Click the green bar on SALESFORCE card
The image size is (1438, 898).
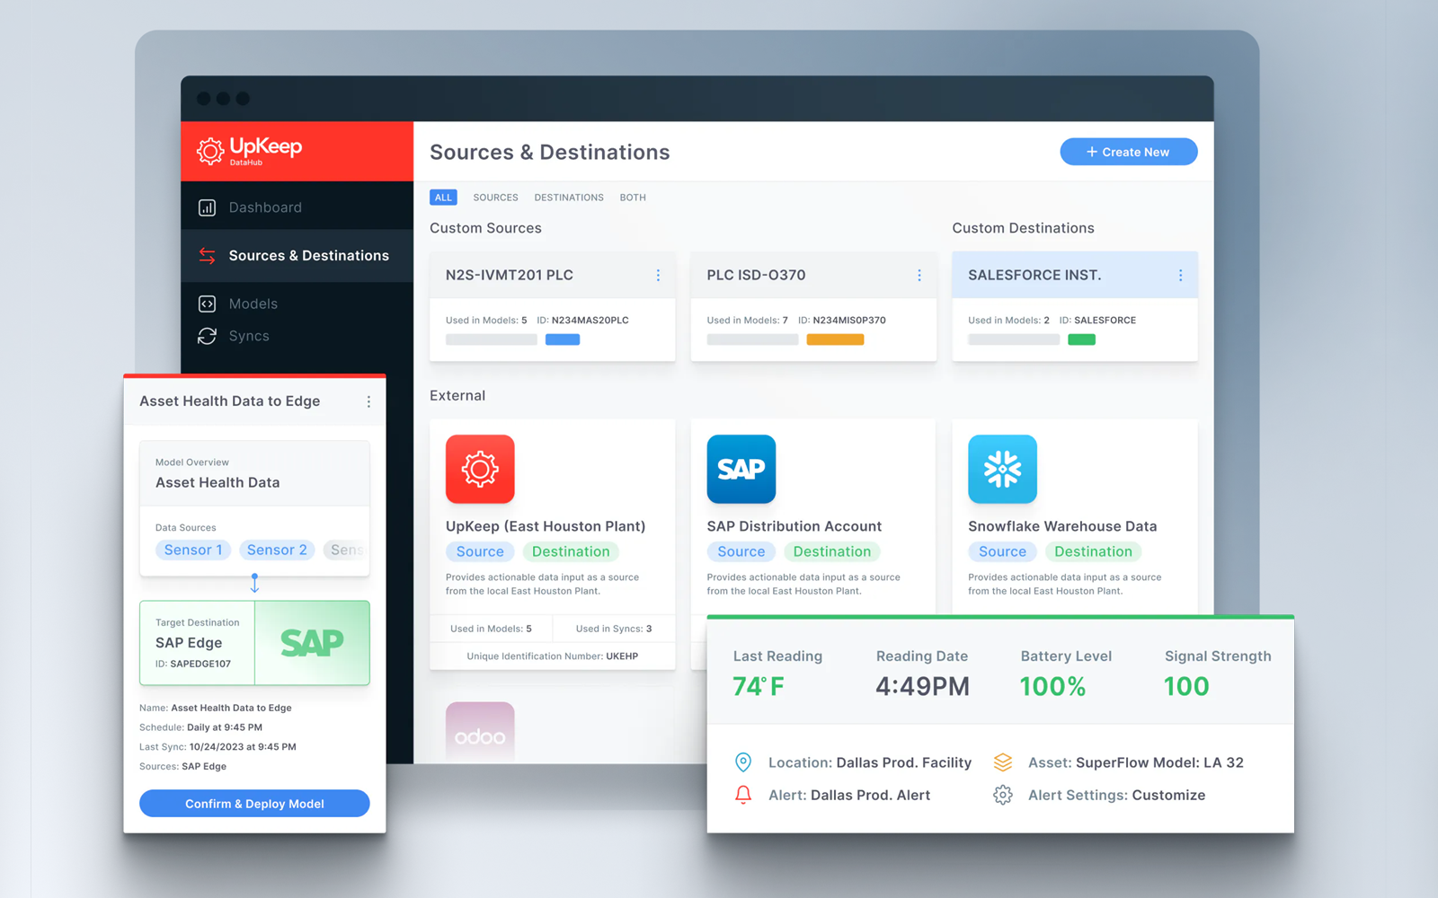tap(1081, 339)
